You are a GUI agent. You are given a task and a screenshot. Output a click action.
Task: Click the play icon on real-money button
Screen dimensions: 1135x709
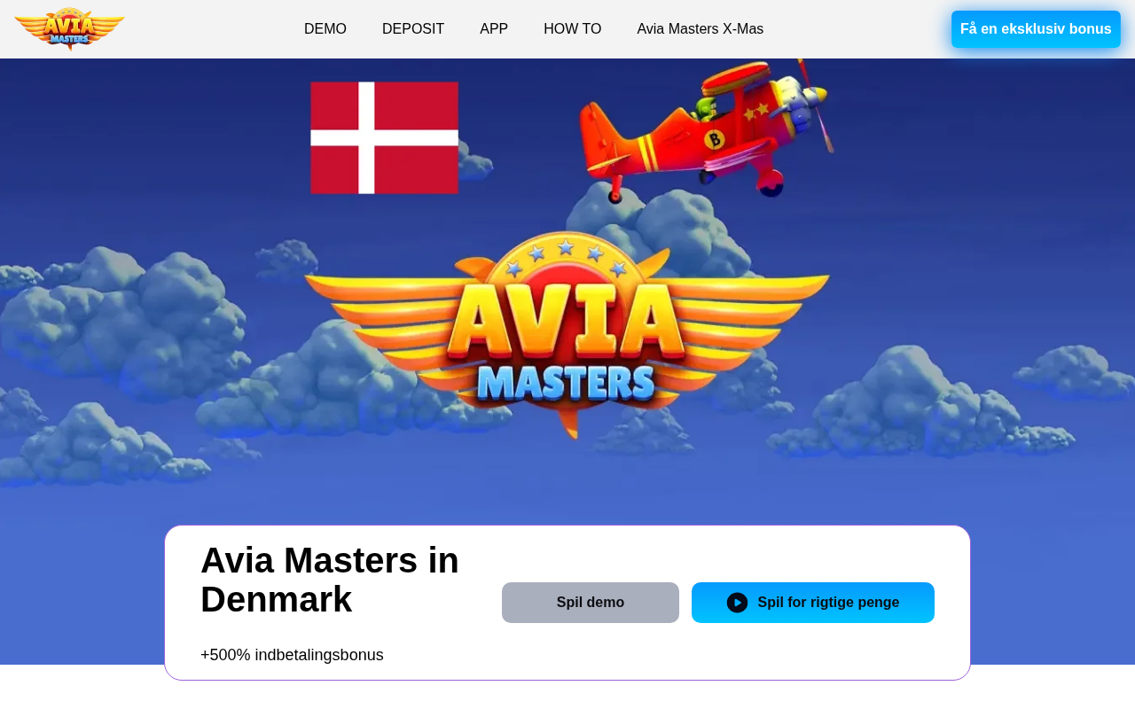[737, 603]
